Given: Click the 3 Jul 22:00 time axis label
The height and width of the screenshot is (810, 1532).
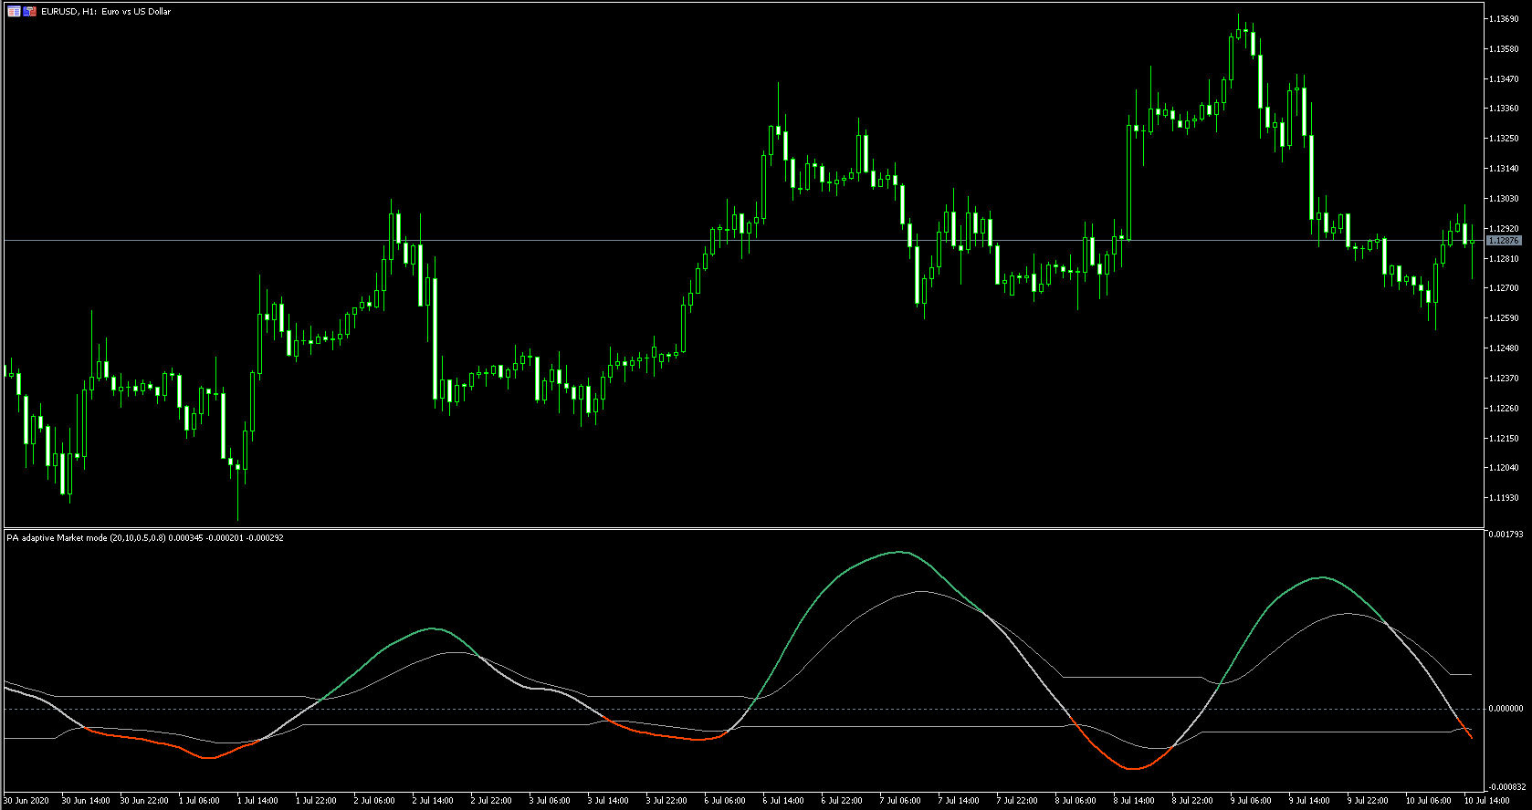Looking at the screenshot, I should tap(666, 801).
